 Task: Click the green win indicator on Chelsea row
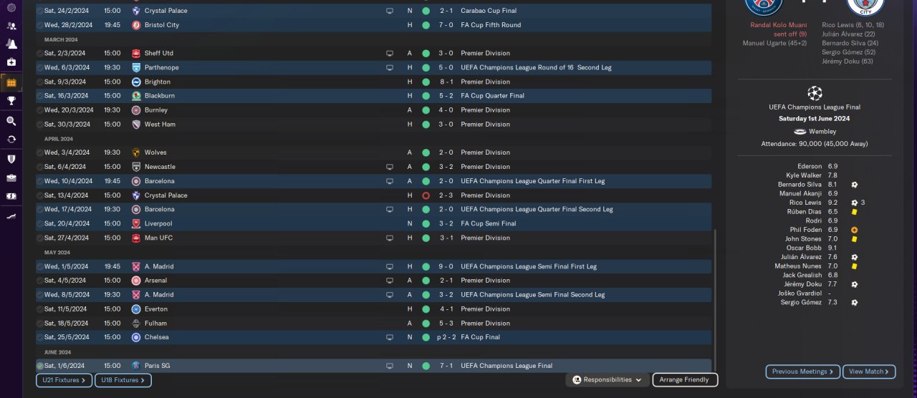pos(426,337)
